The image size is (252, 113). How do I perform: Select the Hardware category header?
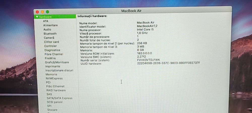pos(55,17)
